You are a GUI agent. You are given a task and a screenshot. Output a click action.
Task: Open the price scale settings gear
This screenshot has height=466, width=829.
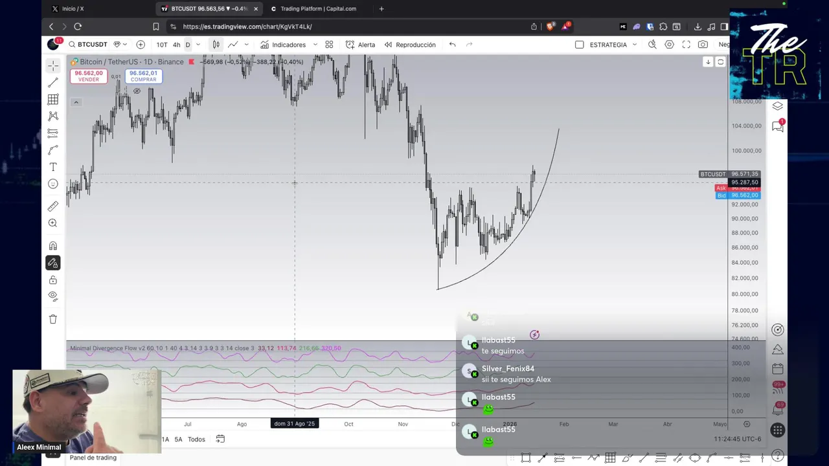coord(747,424)
